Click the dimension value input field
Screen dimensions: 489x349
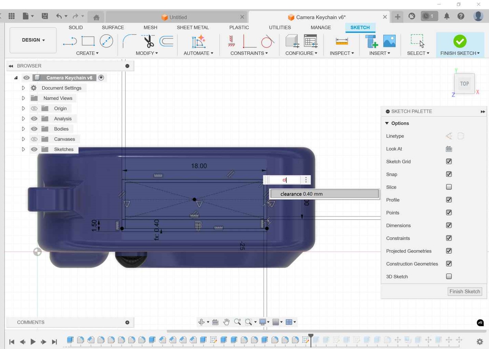(284, 180)
